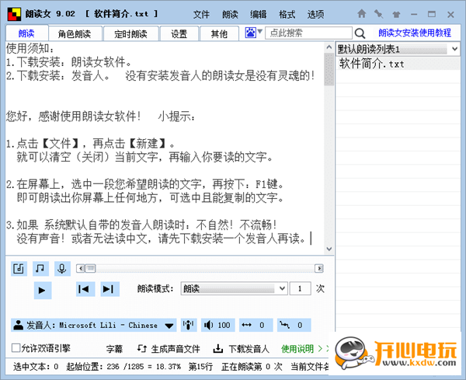
Task: Click the magnifier search icon
Action: pos(360,33)
